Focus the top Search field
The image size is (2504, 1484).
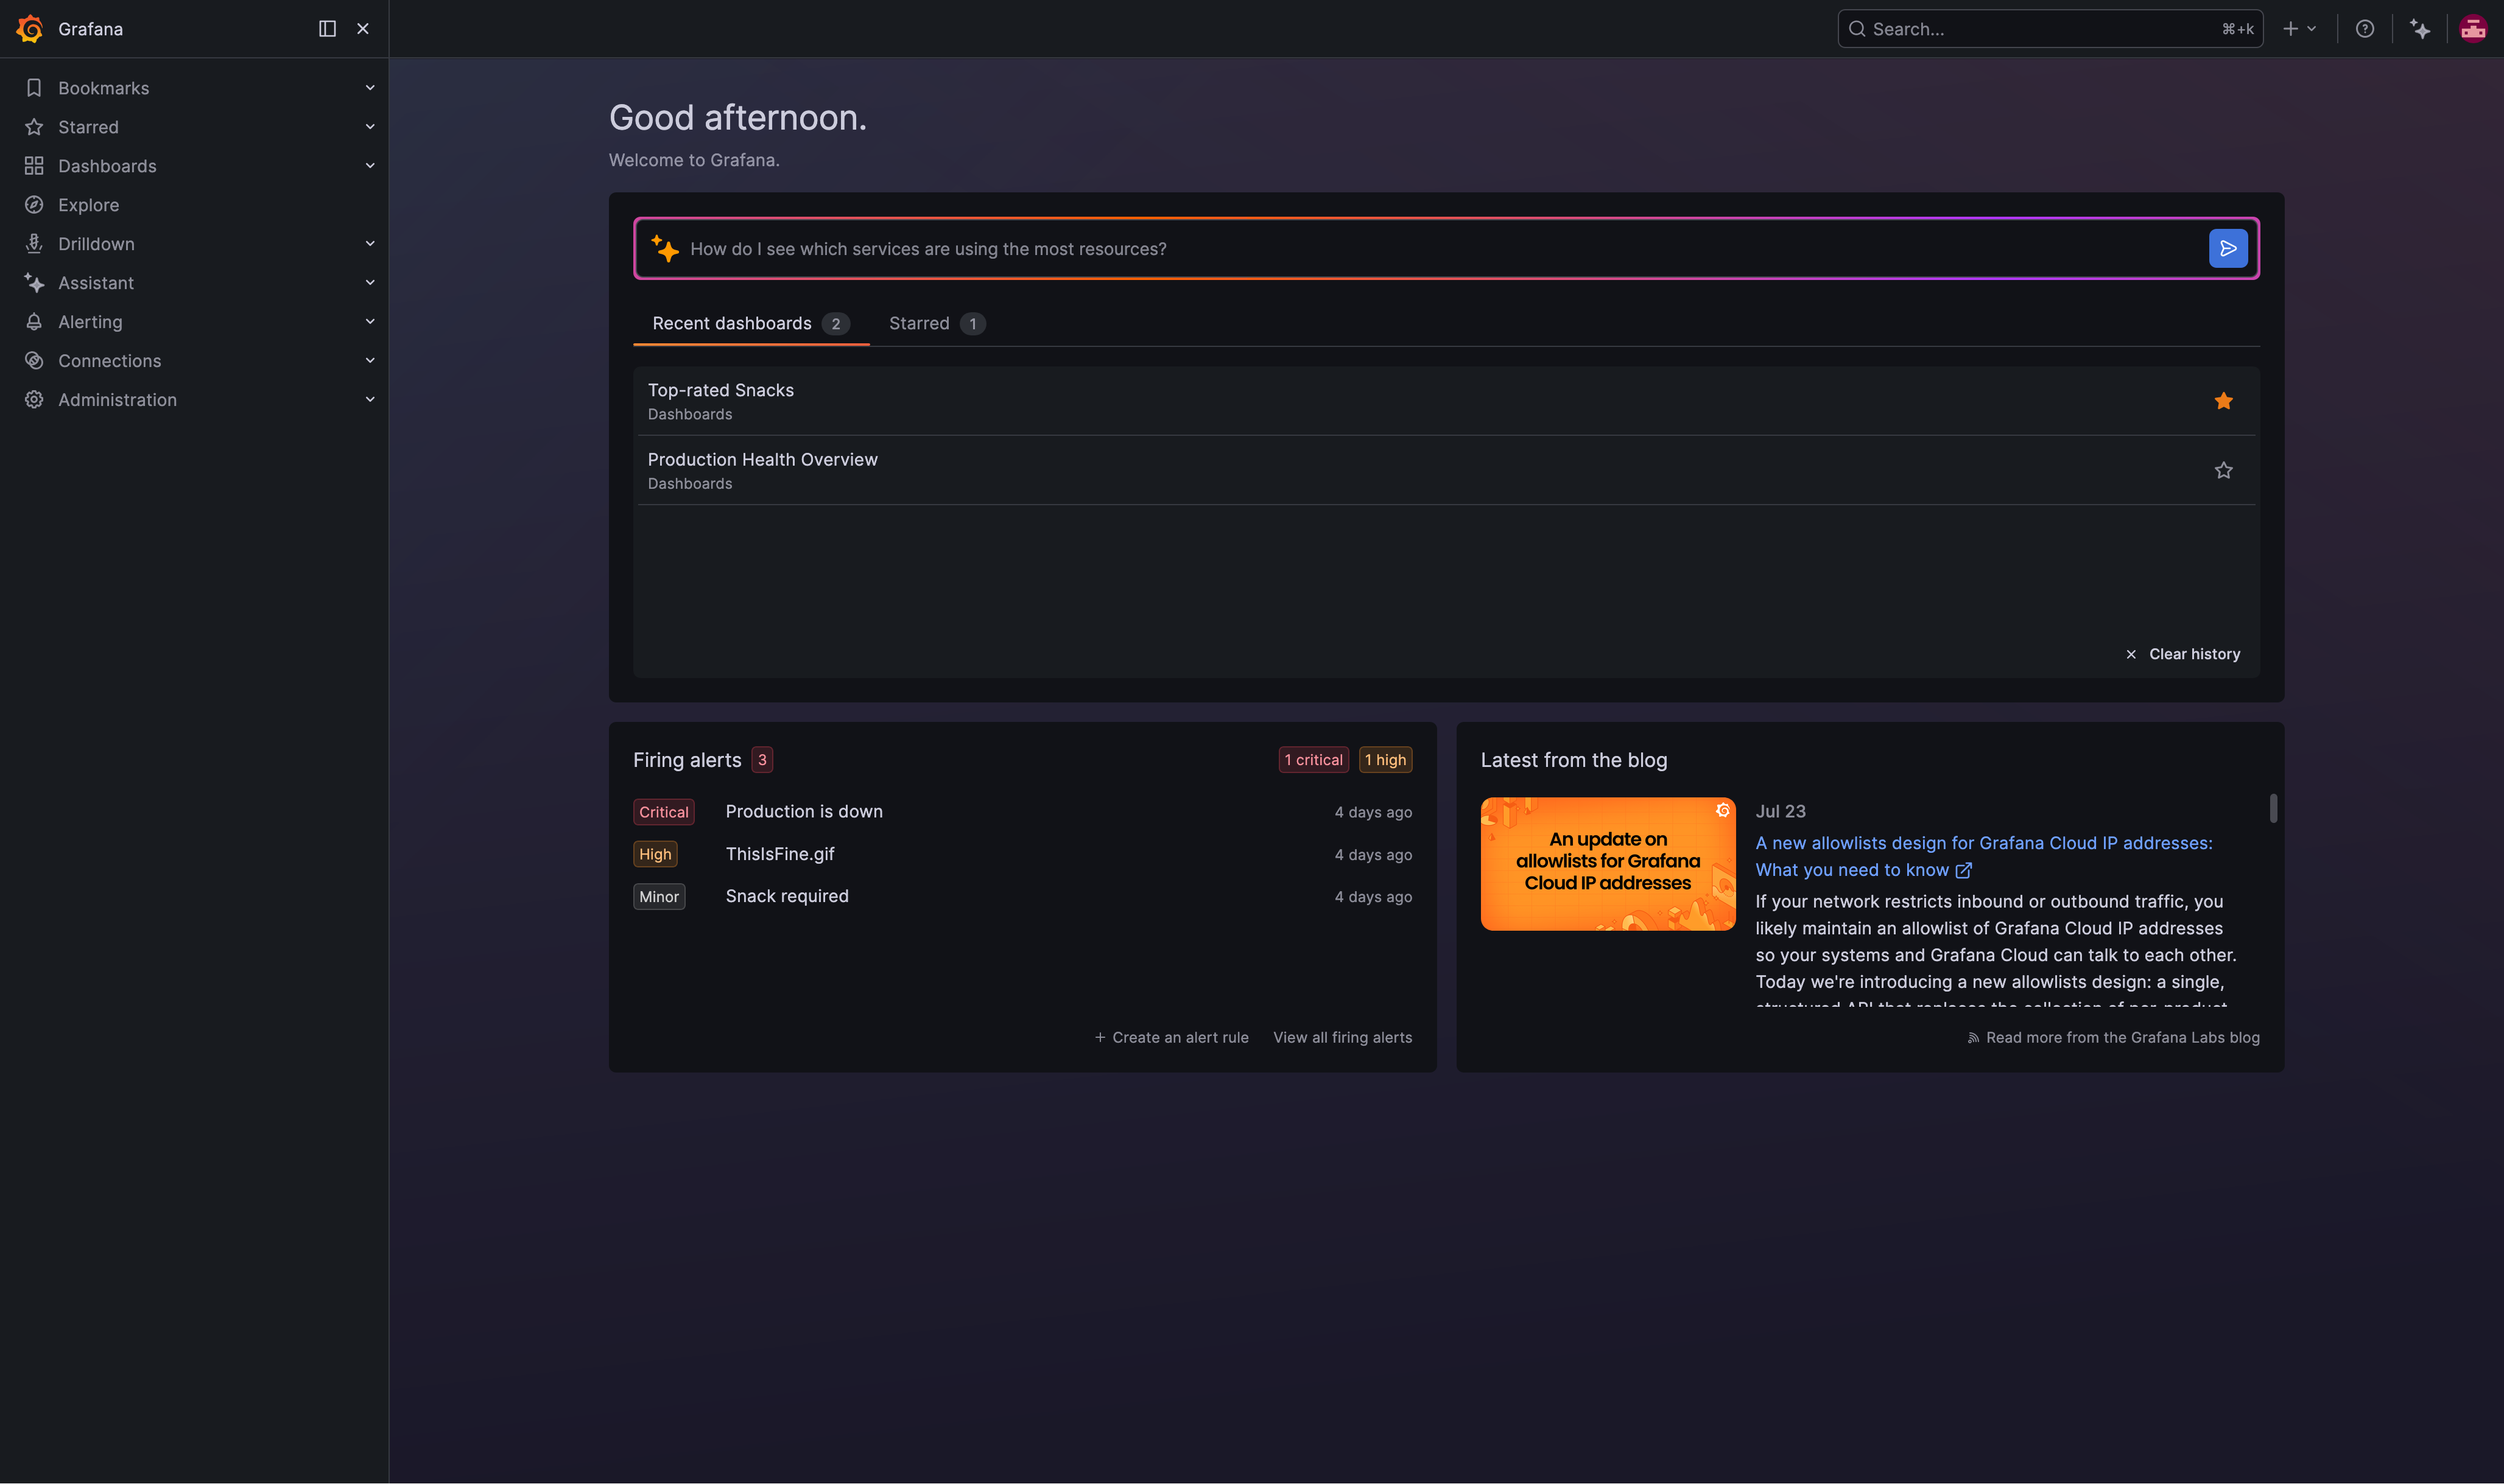coord(2050,29)
